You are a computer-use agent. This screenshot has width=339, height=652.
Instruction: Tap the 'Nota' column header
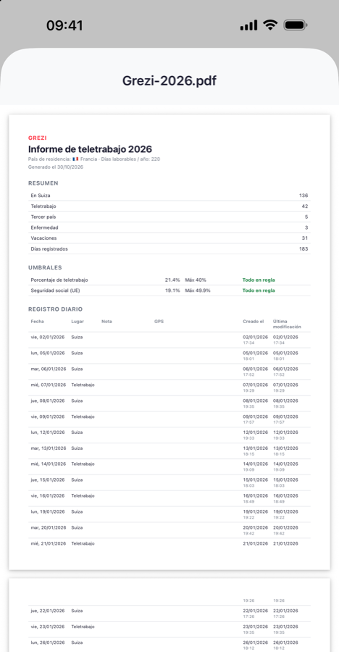point(106,322)
